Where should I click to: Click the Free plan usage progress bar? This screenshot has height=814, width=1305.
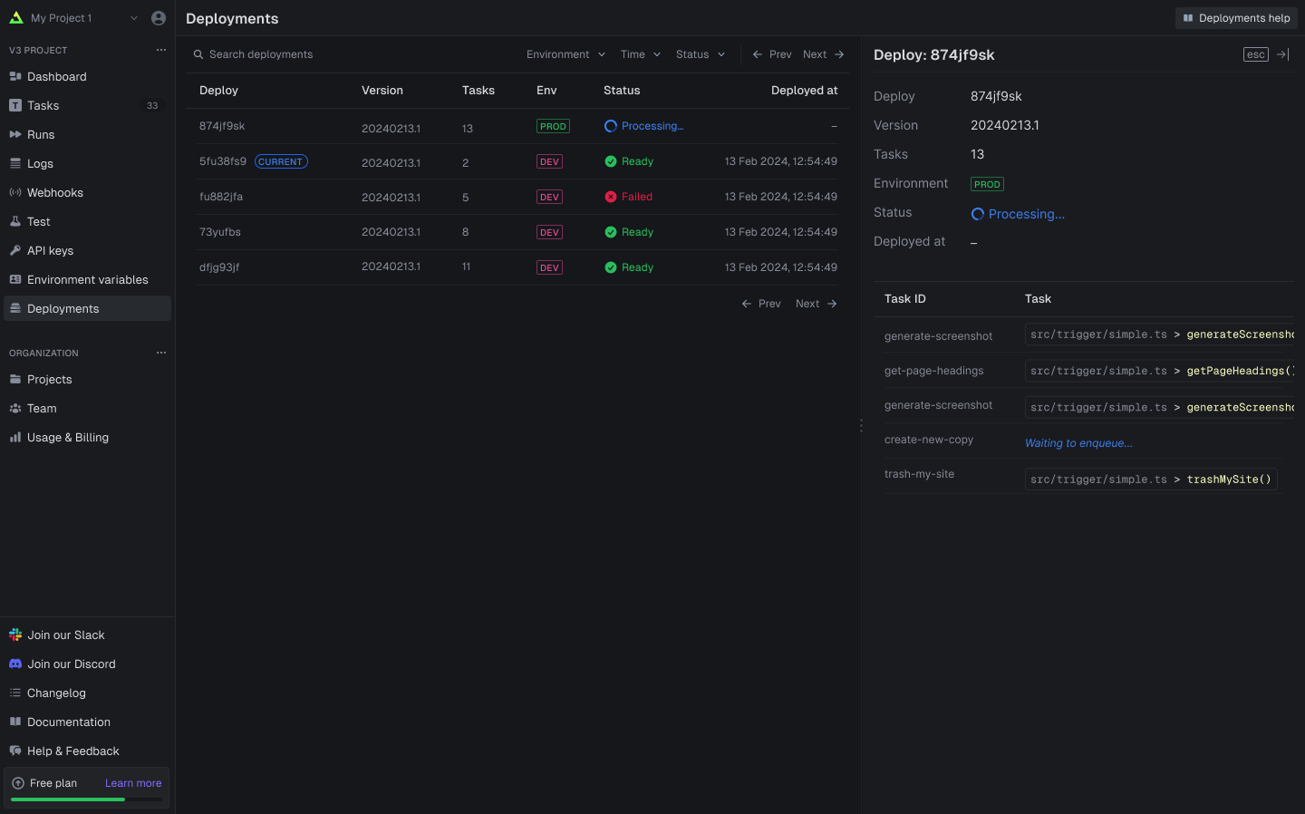click(x=86, y=799)
